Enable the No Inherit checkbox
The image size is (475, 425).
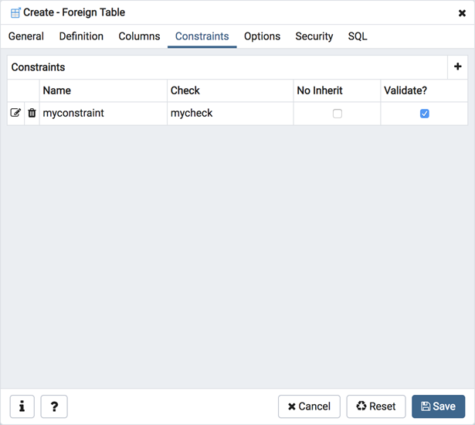click(337, 114)
